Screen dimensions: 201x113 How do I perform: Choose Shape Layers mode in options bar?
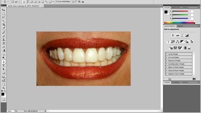[13, 2]
